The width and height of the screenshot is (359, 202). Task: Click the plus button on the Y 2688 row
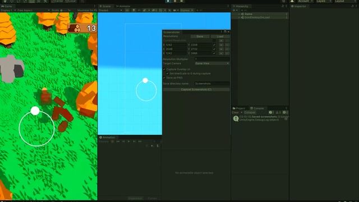221,53
